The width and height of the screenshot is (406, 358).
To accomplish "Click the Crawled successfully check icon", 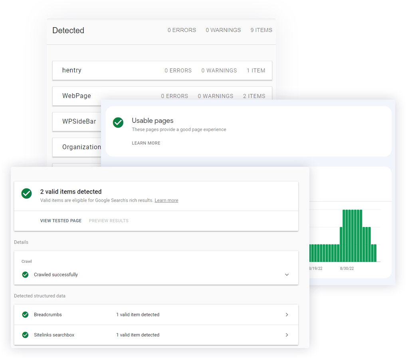I will point(26,274).
